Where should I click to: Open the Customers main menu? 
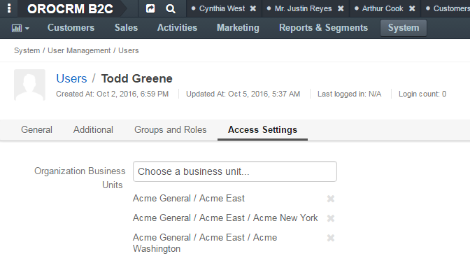[x=71, y=27]
